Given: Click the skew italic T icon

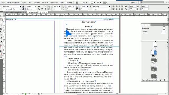Looking at the screenshot, I should click(x=77, y=9).
